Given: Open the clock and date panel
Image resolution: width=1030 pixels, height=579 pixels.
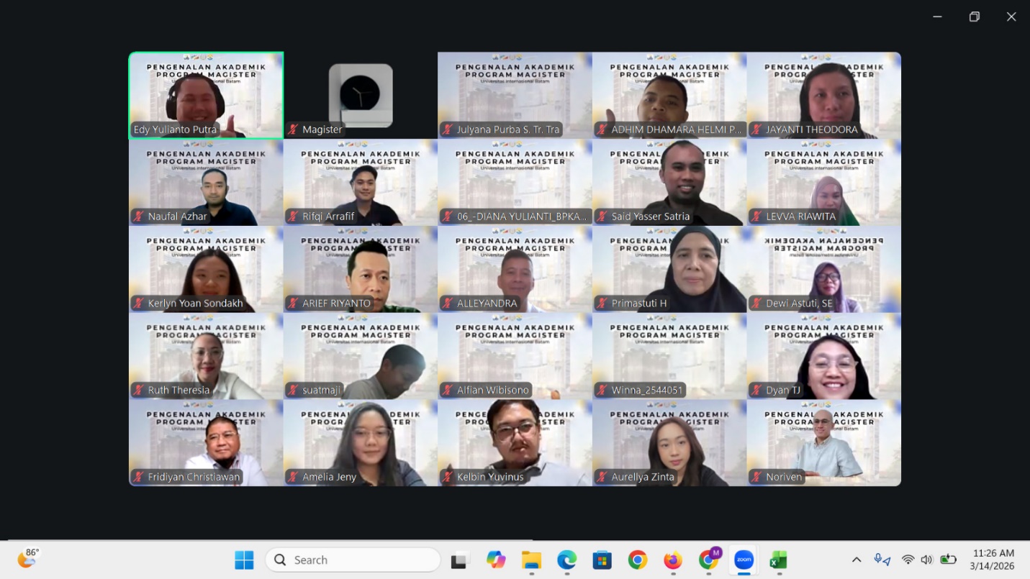Looking at the screenshot, I should 993,560.
